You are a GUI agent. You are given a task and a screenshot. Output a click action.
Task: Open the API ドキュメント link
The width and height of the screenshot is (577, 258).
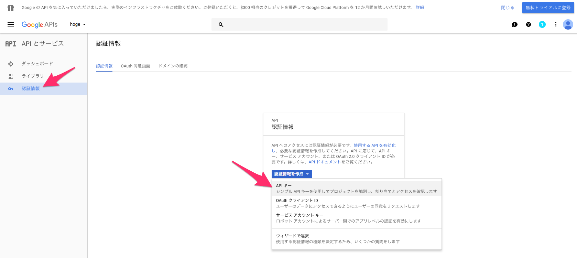pos(325,162)
